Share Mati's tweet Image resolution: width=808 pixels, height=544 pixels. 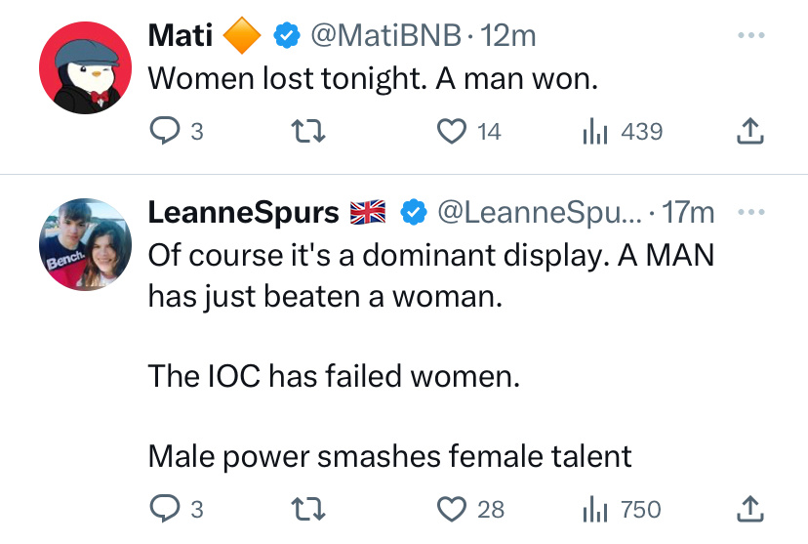point(748,131)
